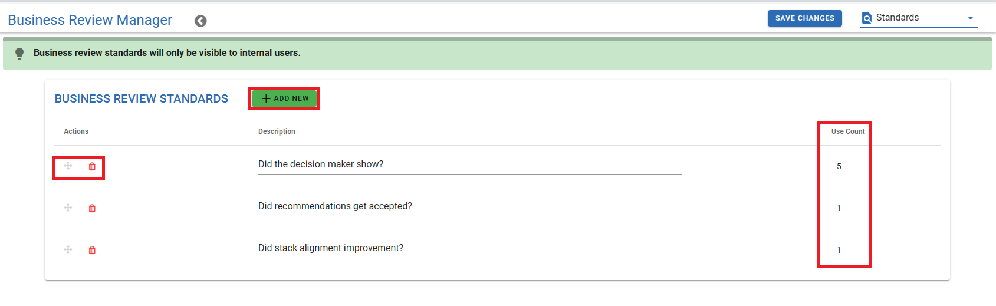Delete the 'Did stack alignment improvement?' standard
Viewport: 996px width, 306px height.
(x=92, y=250)
